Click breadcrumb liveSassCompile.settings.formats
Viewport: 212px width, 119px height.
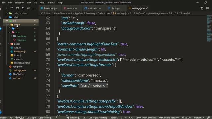pos(152,13)
